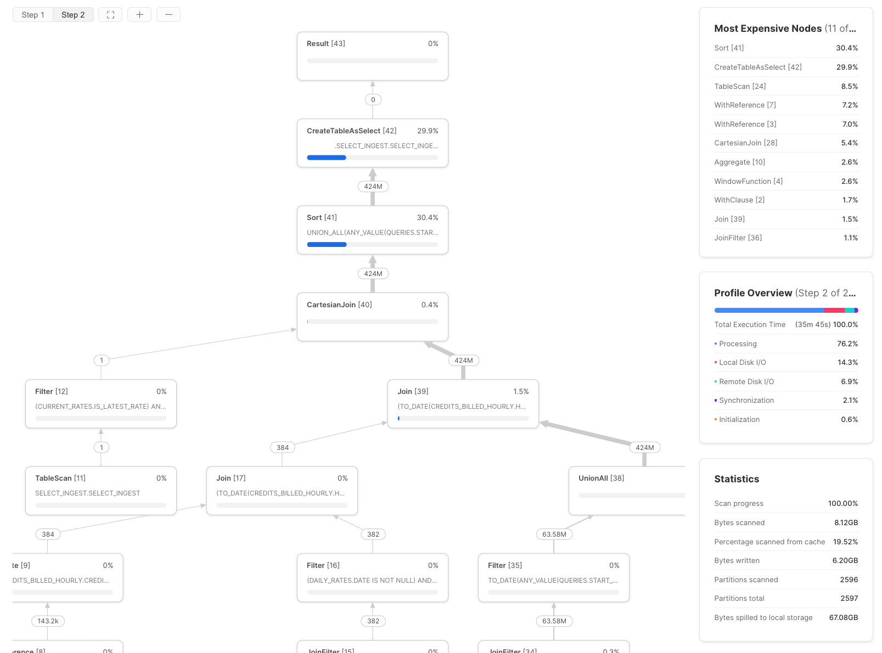Select the CartesianJoin [40] node
Screen dimensions: 882x653
tap(372, 317)
